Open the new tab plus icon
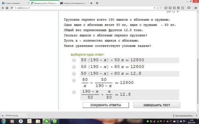 [x=91, y=3]
